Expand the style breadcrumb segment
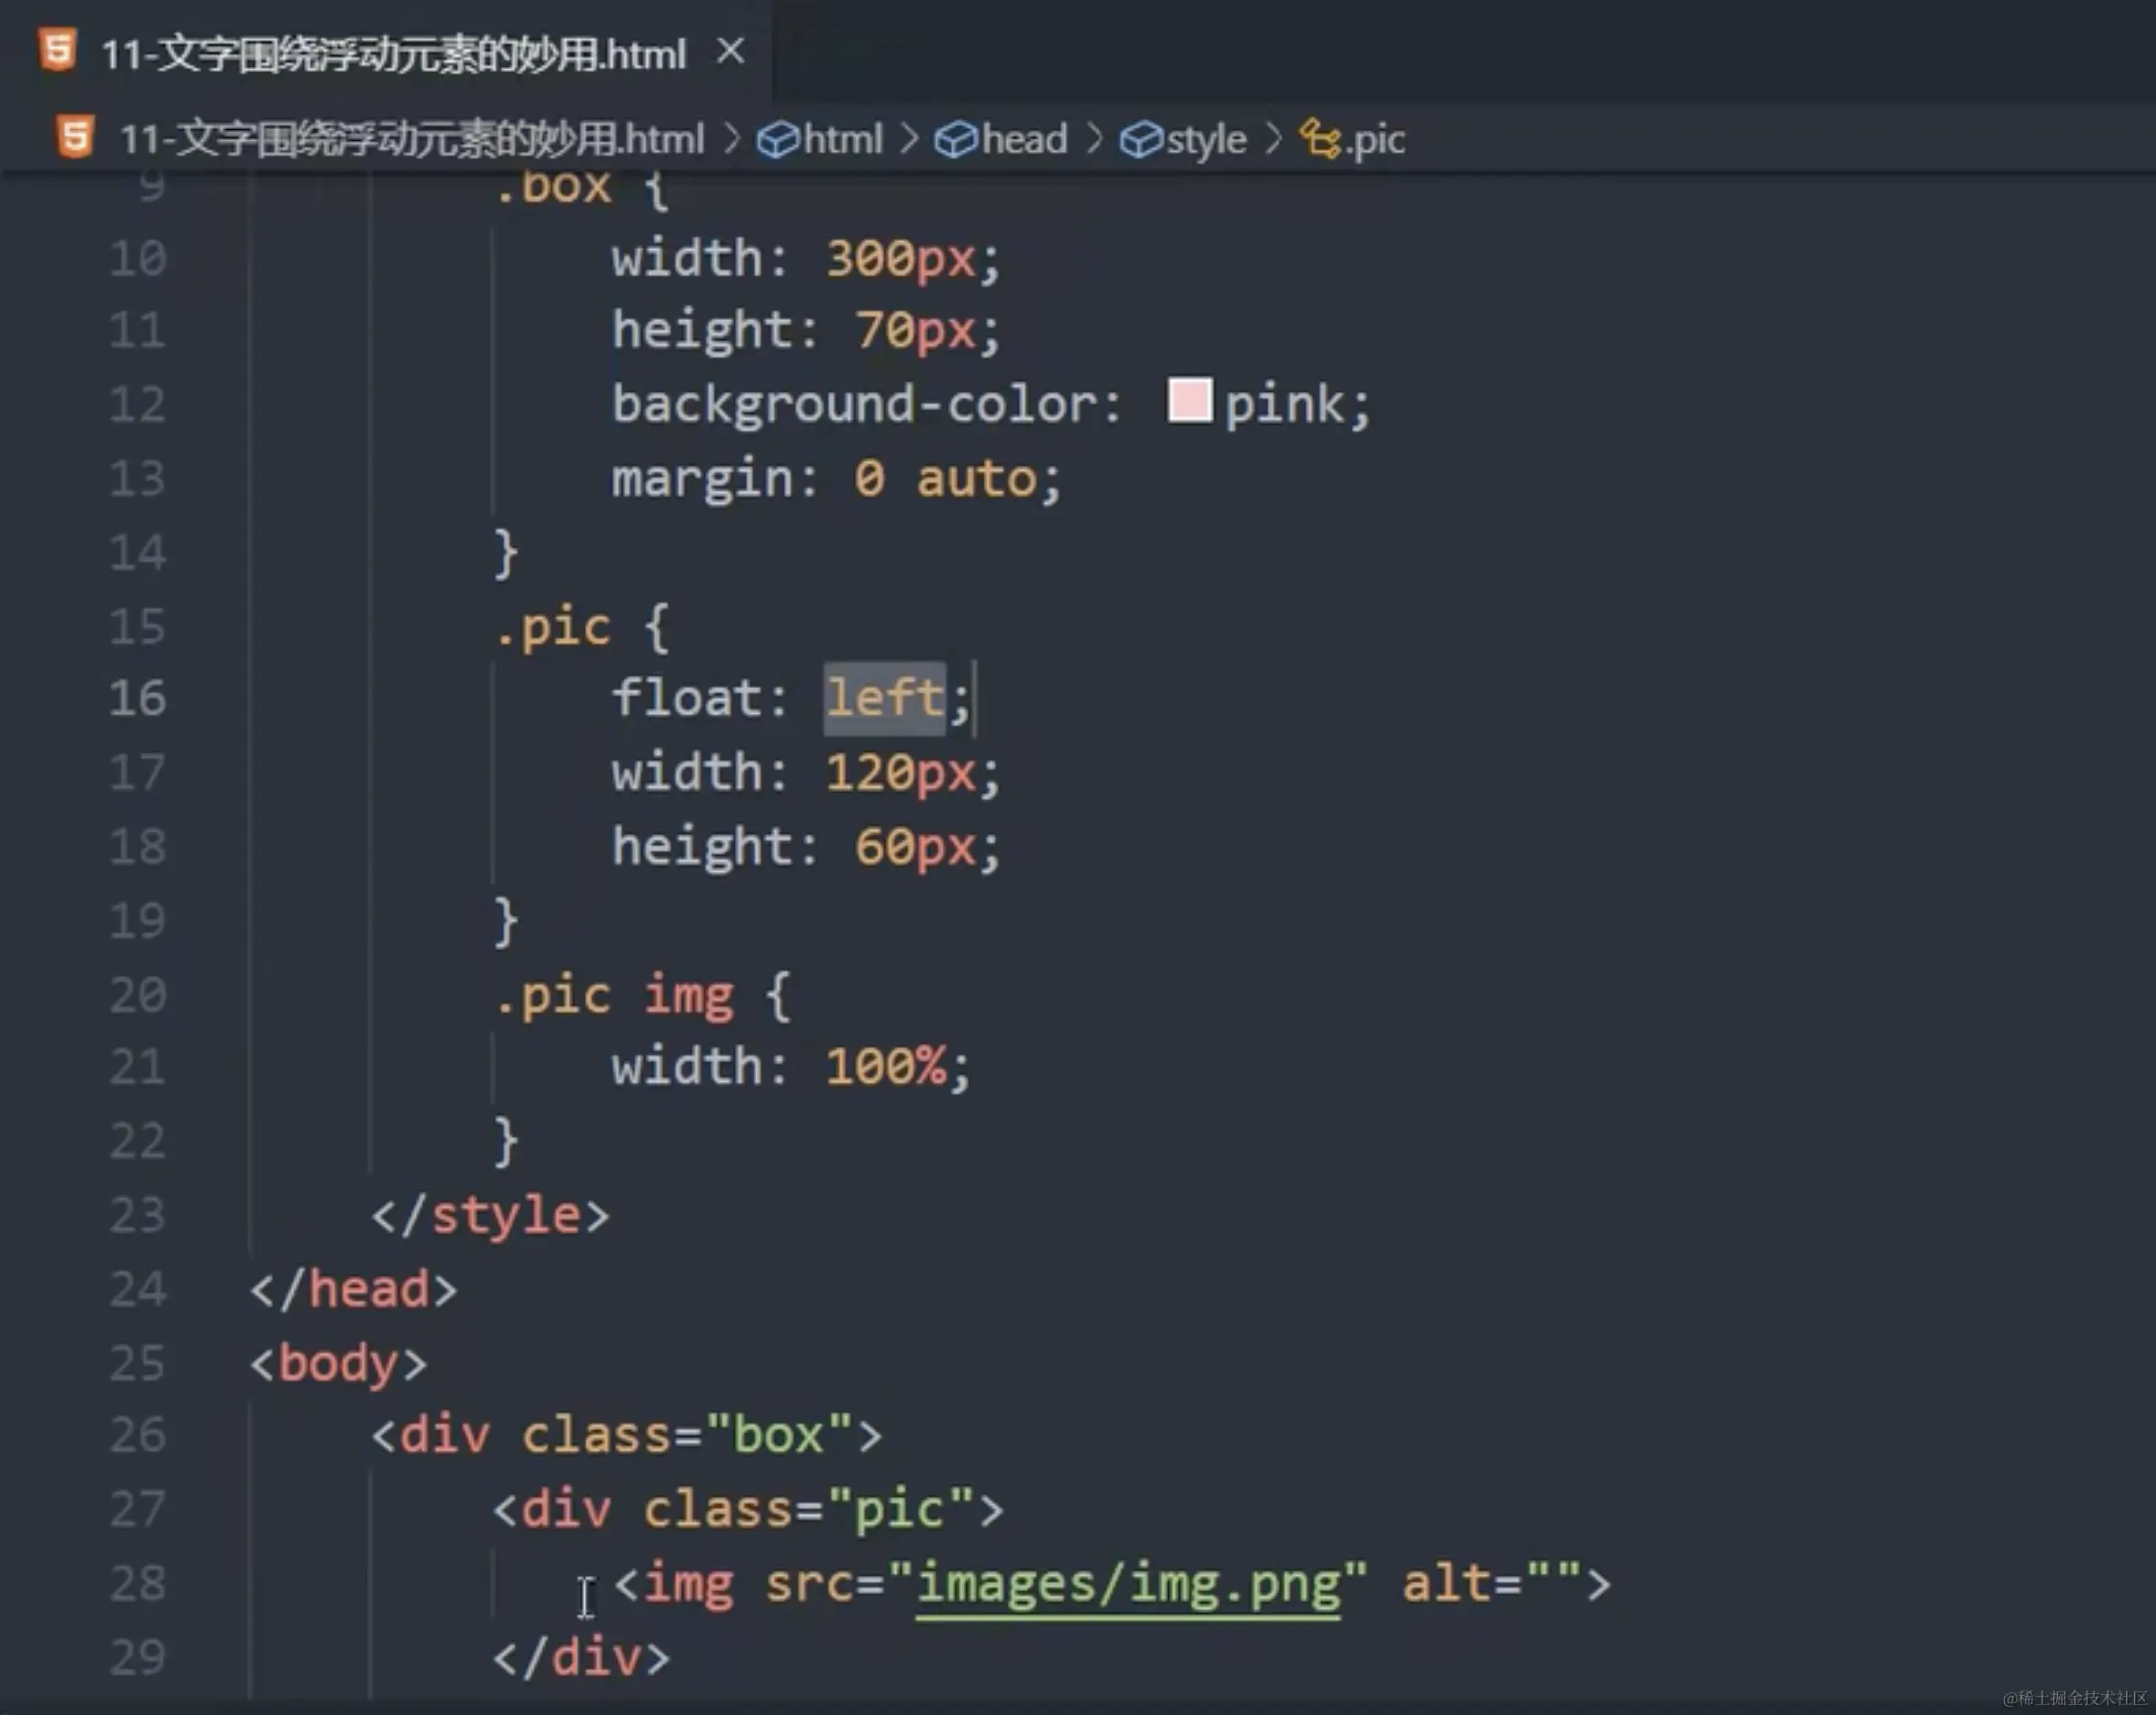 1206,139
